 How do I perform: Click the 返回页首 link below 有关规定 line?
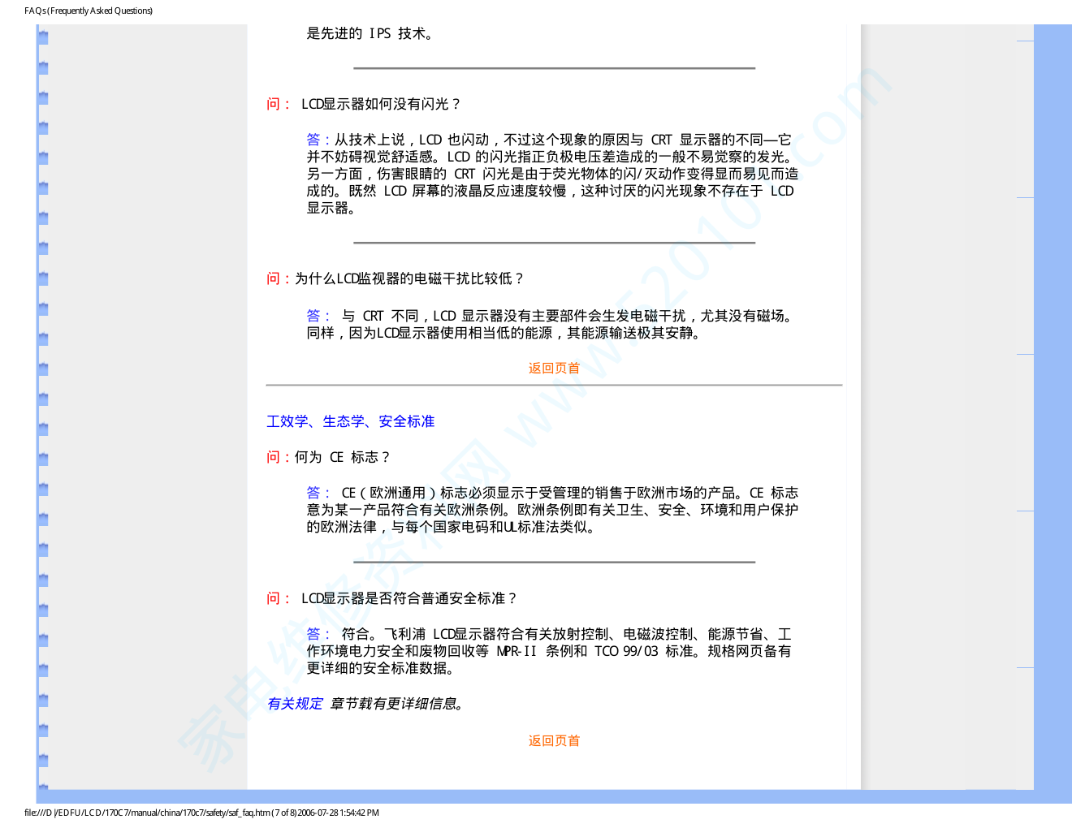click(x=554, y=741)
